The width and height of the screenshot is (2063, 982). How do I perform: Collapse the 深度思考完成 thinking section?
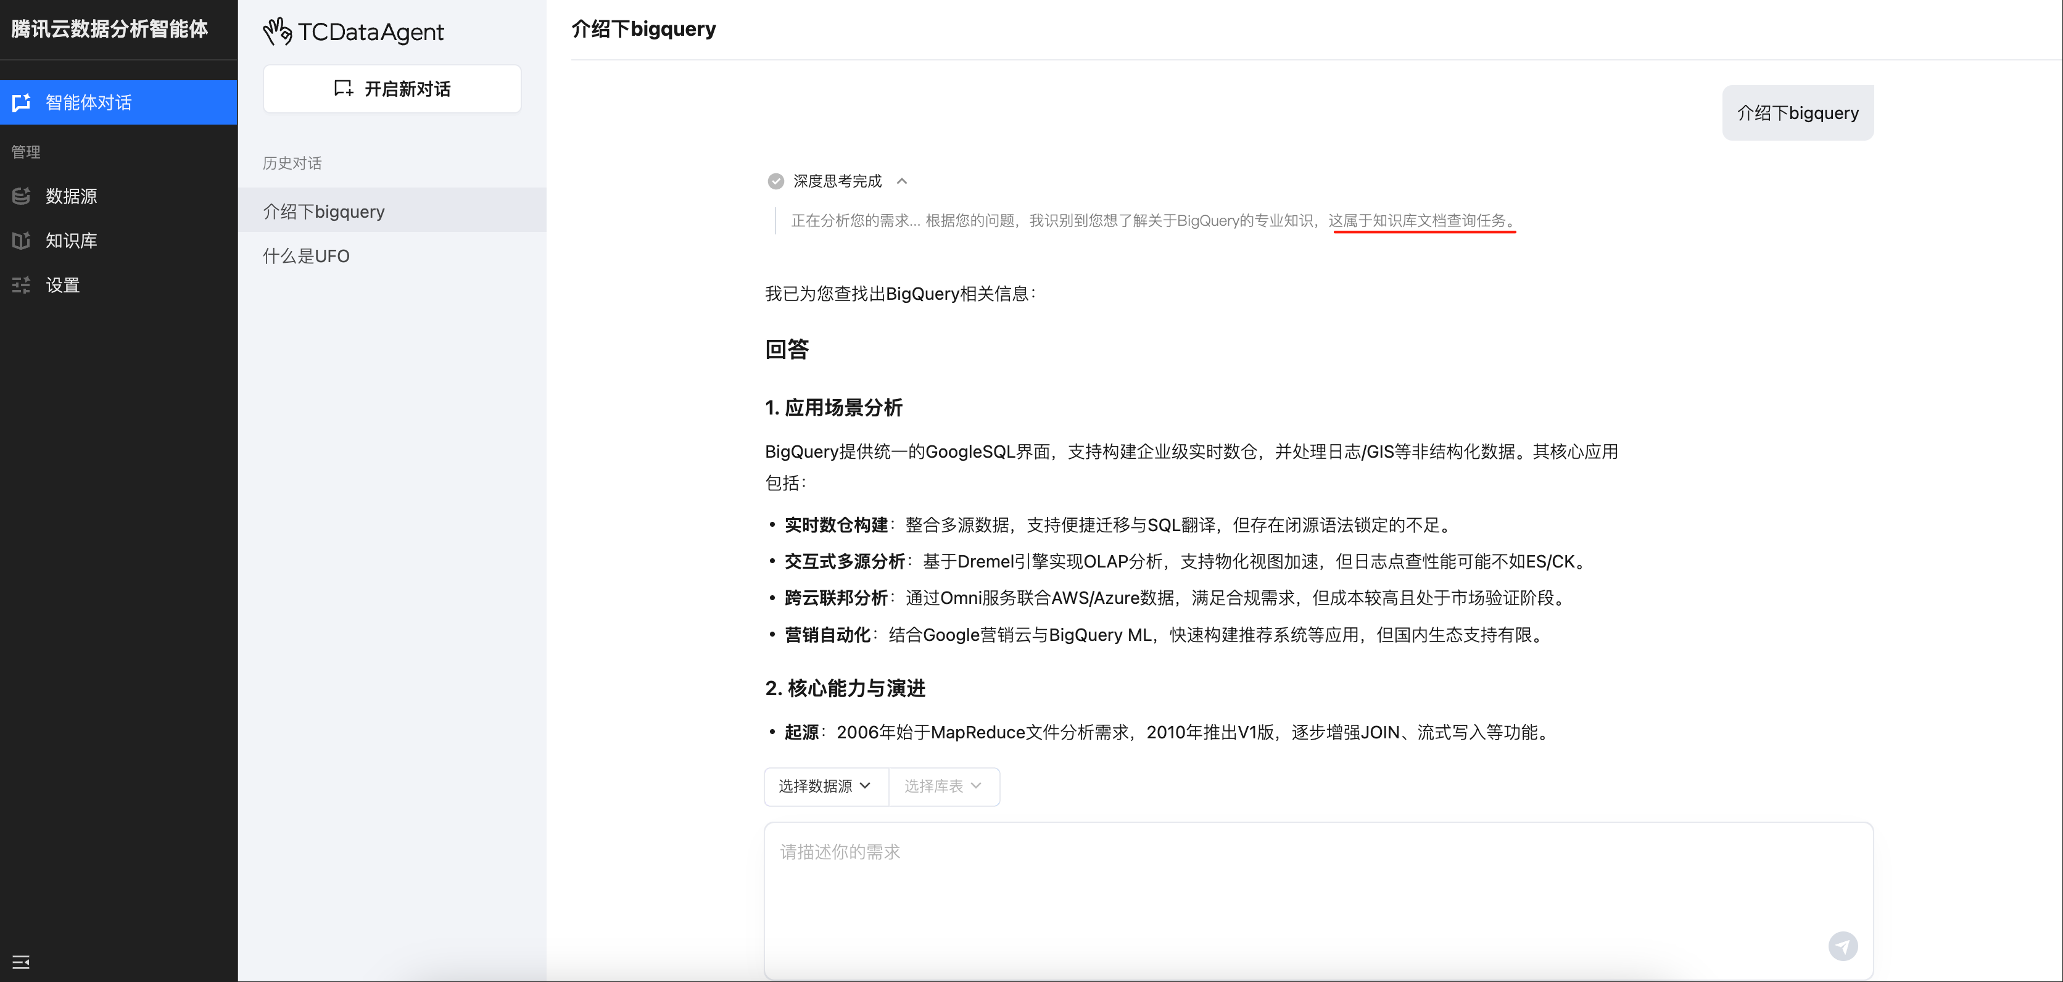click(x=902, y=181)
